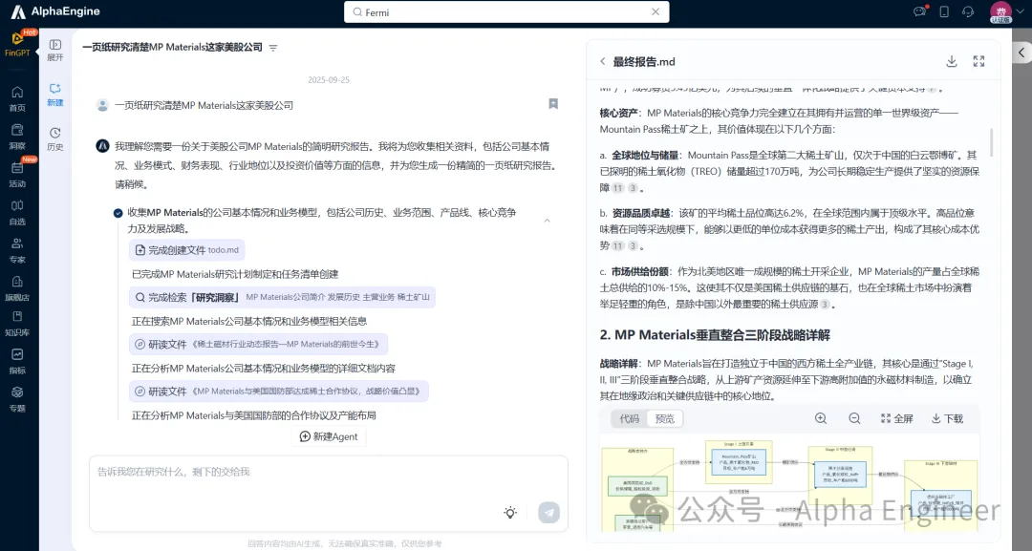Open 知识库 knowledge base in sidebar
1032x551 pixels.
[x=17, y=323]
